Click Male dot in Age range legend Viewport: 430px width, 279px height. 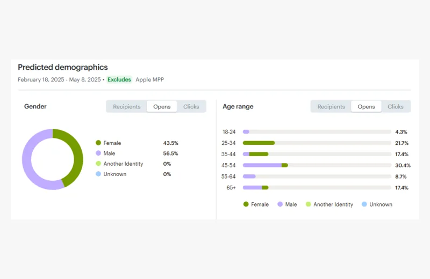click(x=280, y=204)
